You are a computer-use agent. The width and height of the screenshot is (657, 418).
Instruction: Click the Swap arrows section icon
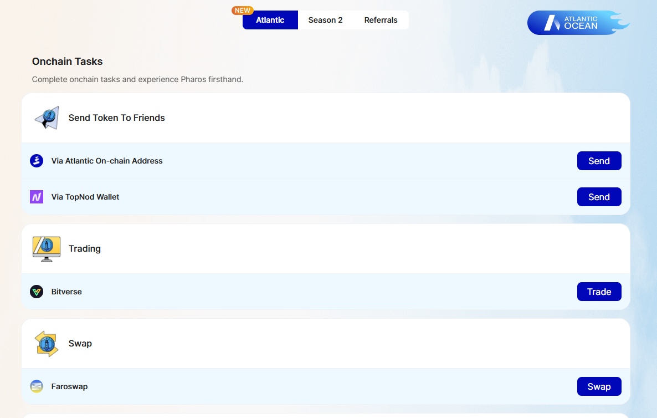click(47, 343)
